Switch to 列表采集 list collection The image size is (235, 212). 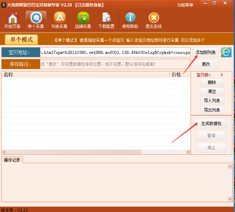click(x=60, y=20)
